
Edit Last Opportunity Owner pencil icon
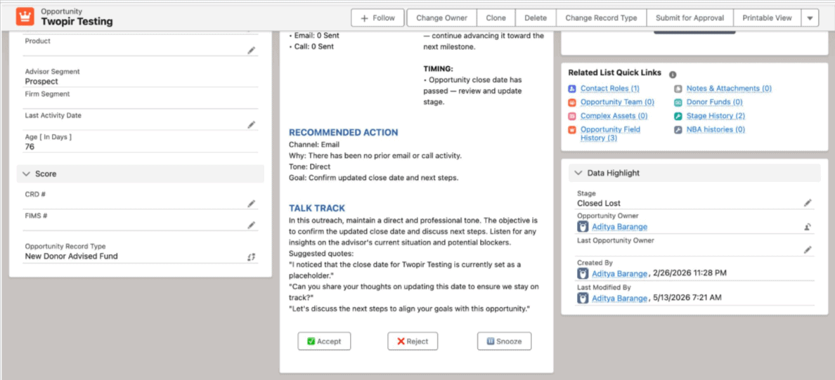click(x=808, y=249)
